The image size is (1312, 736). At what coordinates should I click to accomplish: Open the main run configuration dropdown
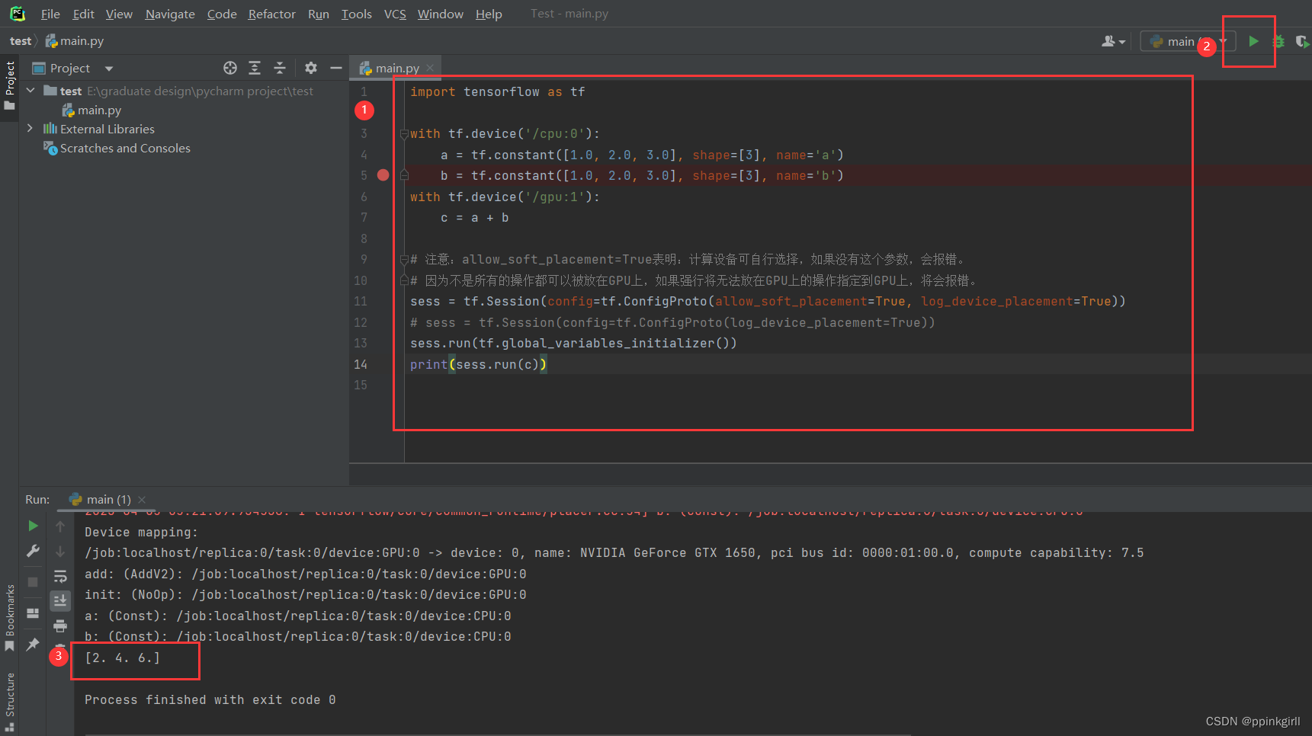[1186, 41]
